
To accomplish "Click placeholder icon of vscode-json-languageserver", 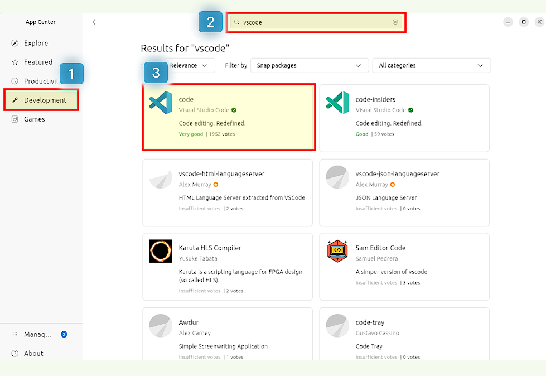I will (337, 177).
